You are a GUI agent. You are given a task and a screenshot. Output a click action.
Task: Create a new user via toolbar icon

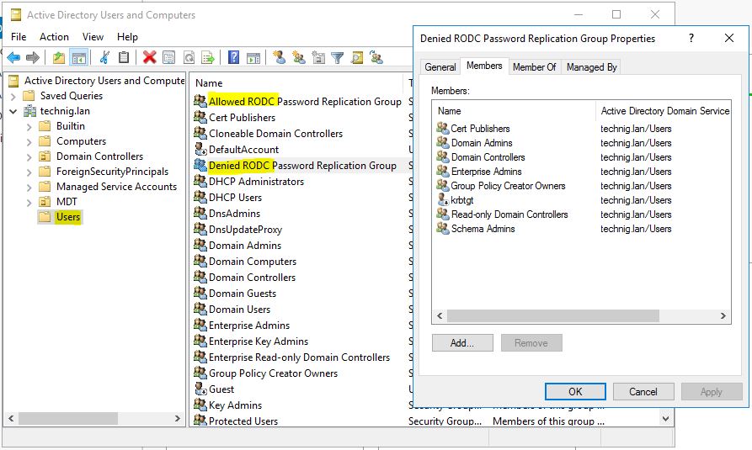(x=279, y=58)
